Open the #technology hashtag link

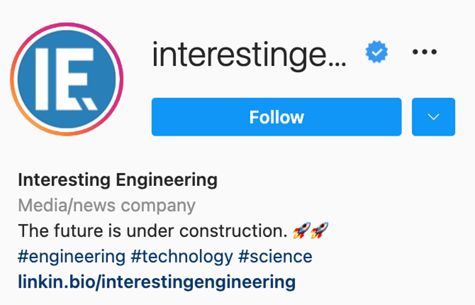(x=182, y=256)
